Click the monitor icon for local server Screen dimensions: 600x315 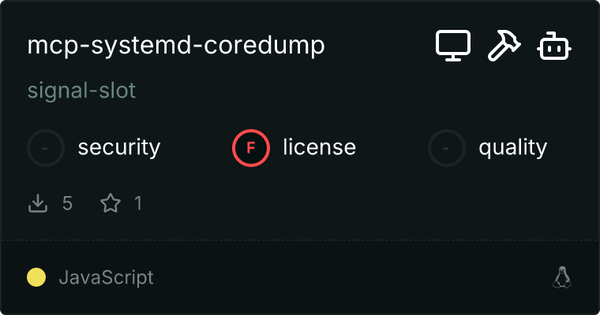coord(453,46)
